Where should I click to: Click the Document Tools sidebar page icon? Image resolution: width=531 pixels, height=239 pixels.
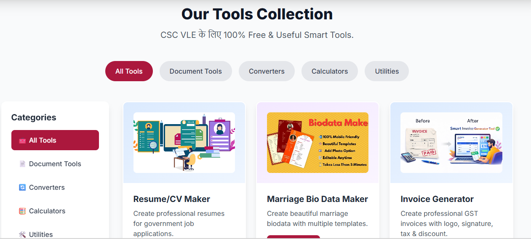(22, 164)
